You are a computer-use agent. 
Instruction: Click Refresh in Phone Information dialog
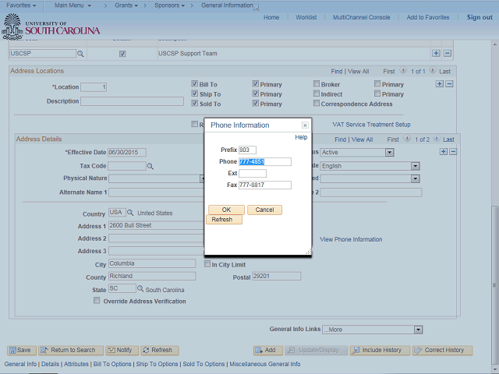click(x=224, y=220)
